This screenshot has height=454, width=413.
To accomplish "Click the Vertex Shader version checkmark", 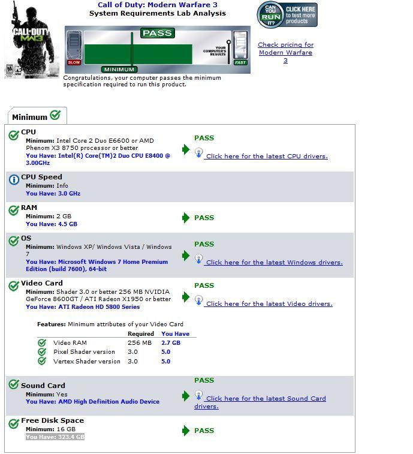I will [x=42, y=361].
